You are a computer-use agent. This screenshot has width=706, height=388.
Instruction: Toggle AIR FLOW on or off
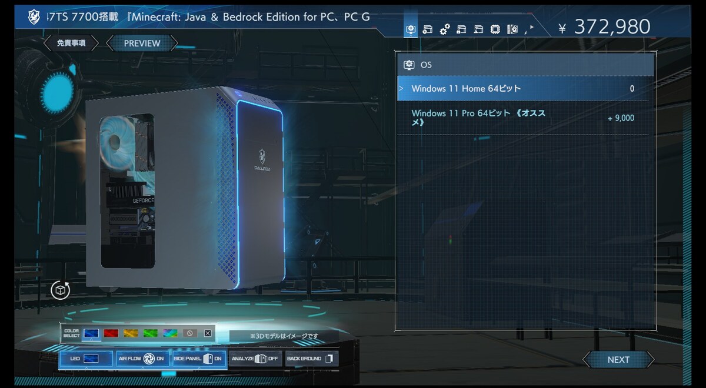click(141, 359)
